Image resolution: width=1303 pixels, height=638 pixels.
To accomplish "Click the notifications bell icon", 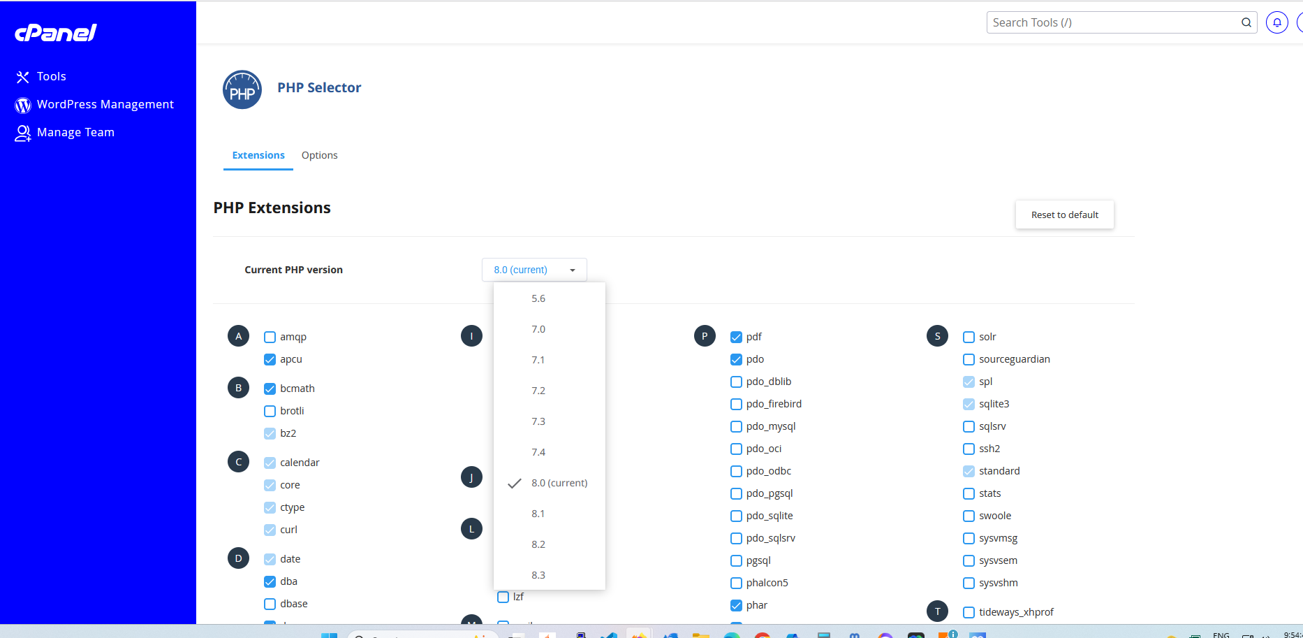I will point(1276,22).
